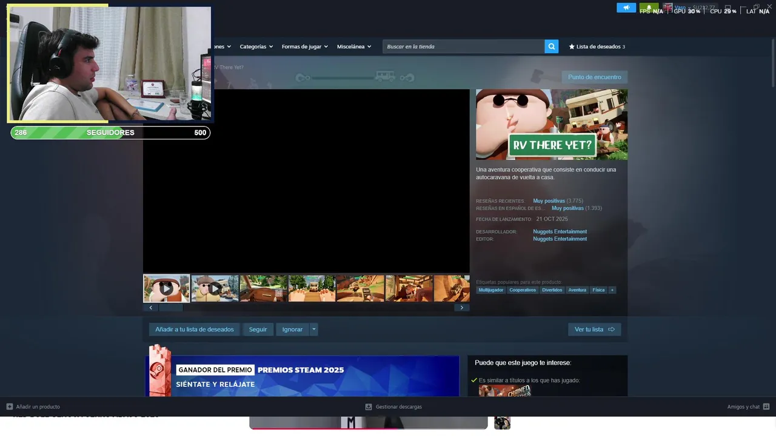Expand the Ignorar options arrow
The height and width of the screenshot is (436, 776).
point(314,329)
